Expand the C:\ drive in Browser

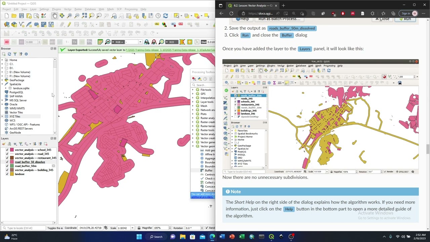click(x=2, y=64)
